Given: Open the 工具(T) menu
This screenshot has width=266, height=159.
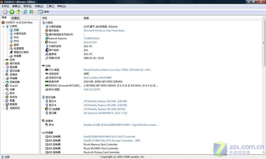Looking at the screenshot, I should 50,6.
